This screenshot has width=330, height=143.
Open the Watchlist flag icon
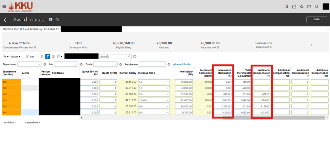coord(309,6)
